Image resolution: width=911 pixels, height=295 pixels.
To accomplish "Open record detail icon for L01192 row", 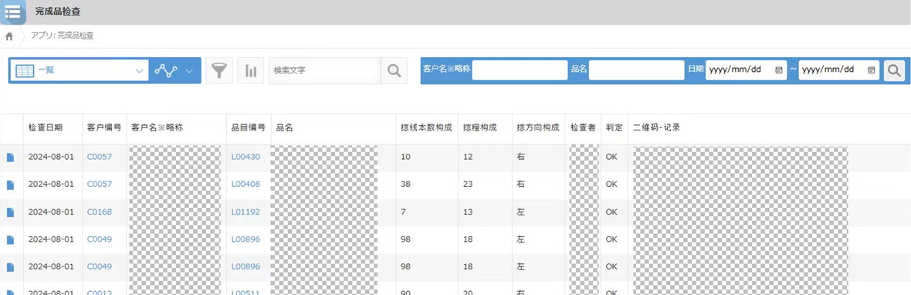I will coord(10,212).
